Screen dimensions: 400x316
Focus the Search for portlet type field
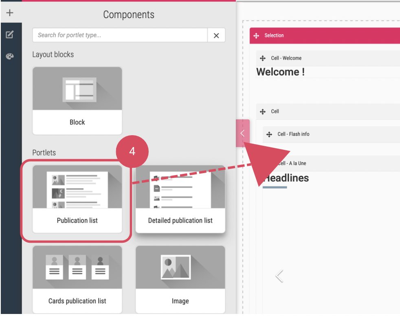click(x=120, y=35)
